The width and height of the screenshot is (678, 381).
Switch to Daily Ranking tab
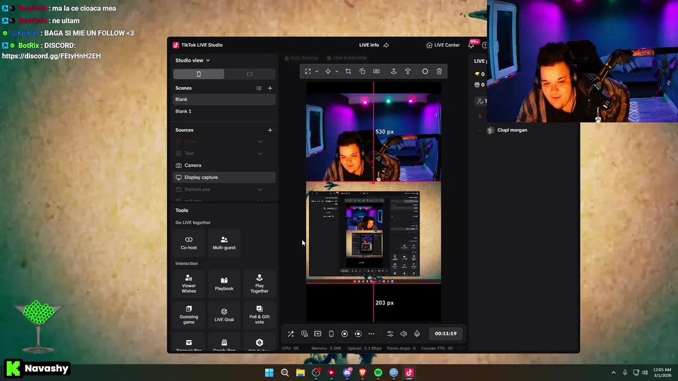[301, 58]
